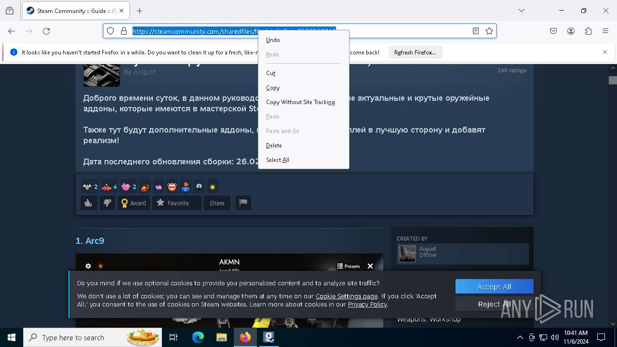Share this guide

click(x=217, y=203)
